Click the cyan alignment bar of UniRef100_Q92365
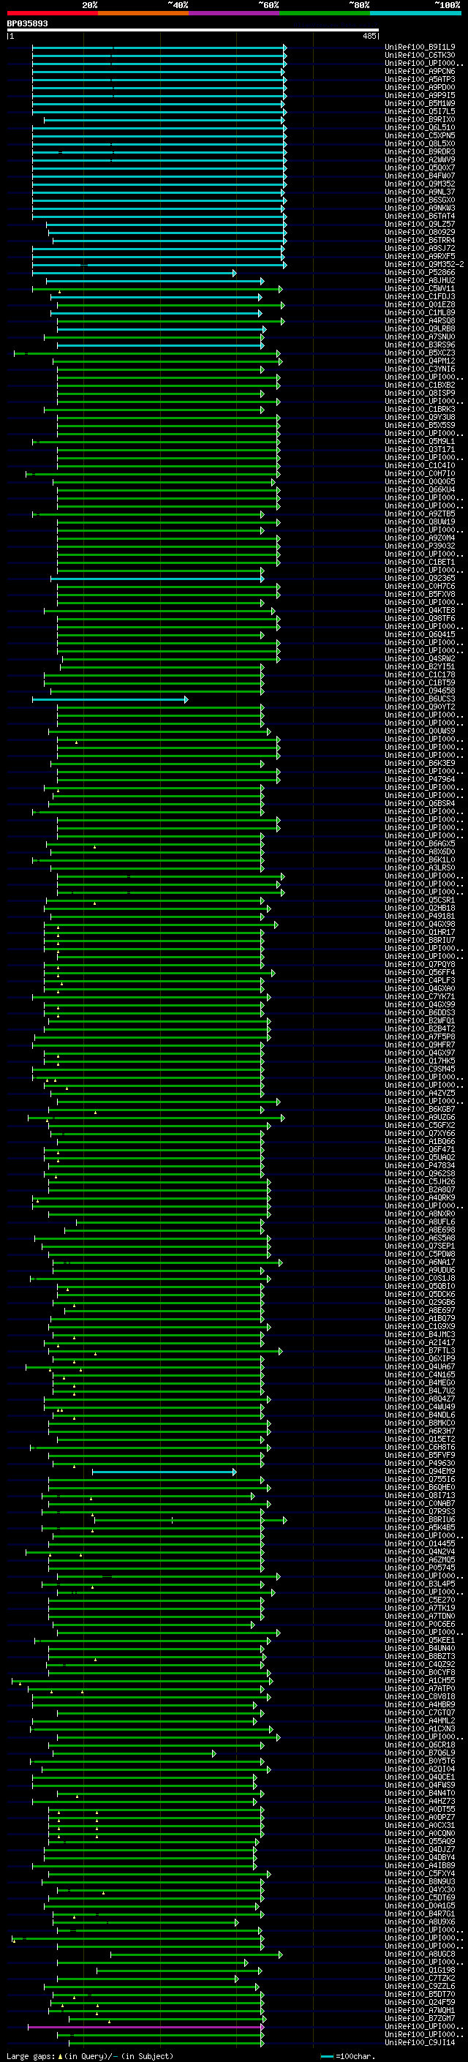Screen dimensions: 468x2062 click(158, 579)
